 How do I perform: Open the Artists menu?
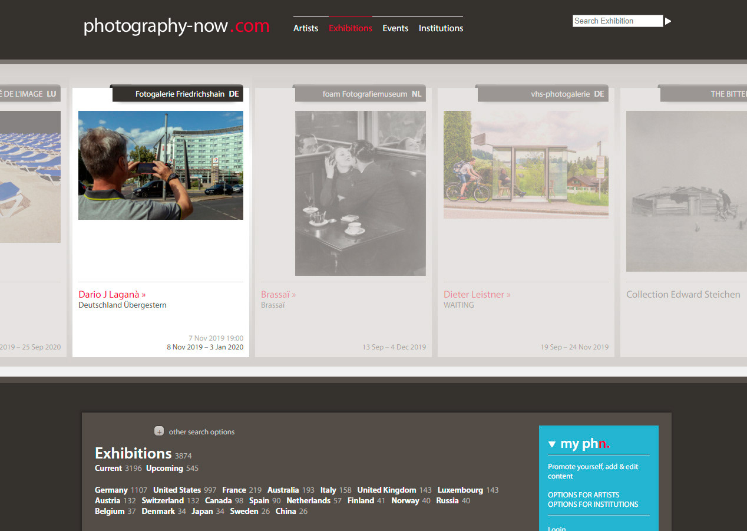click(x=306, y=28)
